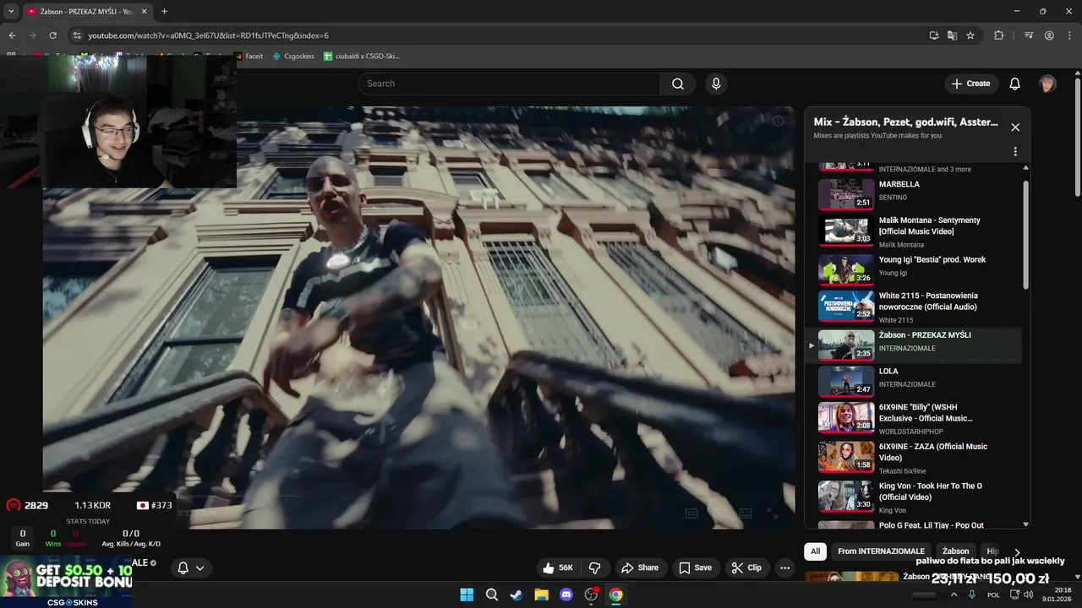Select the All filter chip

(815, 551)
